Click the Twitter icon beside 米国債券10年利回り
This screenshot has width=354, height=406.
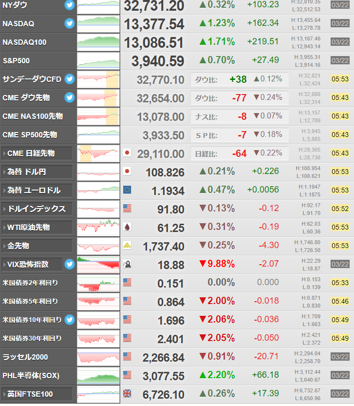tap(69, 320)
